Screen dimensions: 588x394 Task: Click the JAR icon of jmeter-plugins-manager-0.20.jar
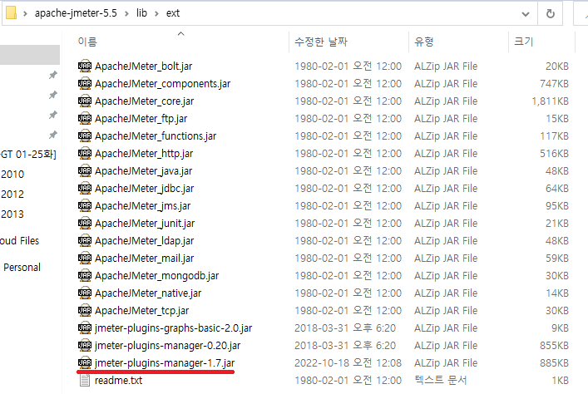(85, 345)
